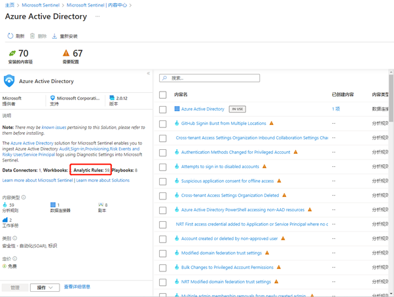Image resolution: width=394 pixels, height=297 pixels.
Task: Click the info icon beside pricing label
Action: coord(15,258)
